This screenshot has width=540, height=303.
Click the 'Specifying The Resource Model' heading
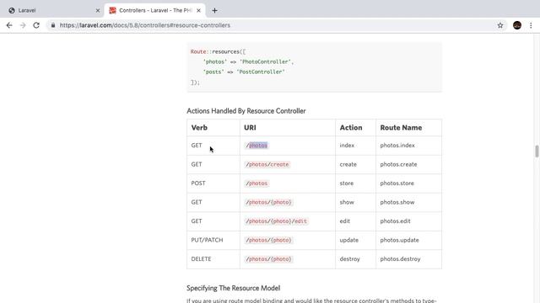(233, 288)
